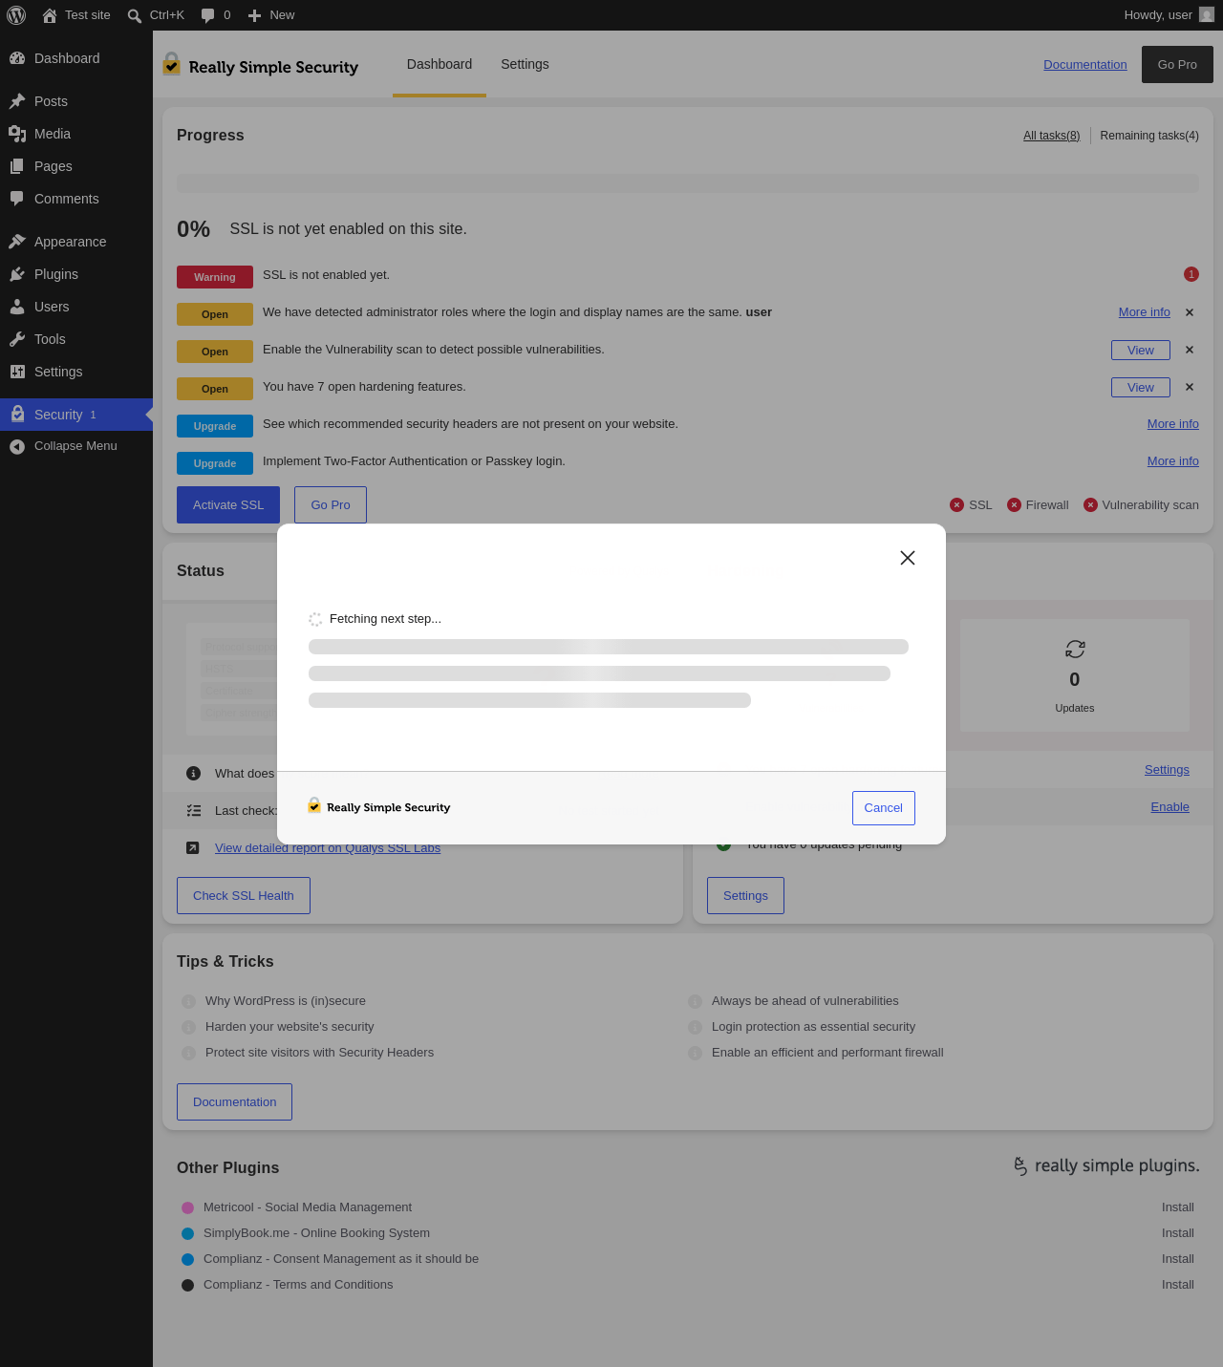Image resolution: width=1223 pixels, height=1367 pixels.
Task: Click the checklist icon beside Last check
Action: pos(193,811)
